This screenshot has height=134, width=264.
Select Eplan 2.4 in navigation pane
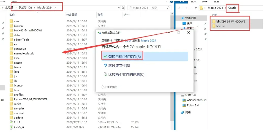tap(193, 105)
